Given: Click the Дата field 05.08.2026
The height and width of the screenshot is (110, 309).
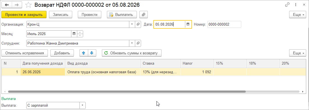Looking at the screenshot, I should 170,24.
